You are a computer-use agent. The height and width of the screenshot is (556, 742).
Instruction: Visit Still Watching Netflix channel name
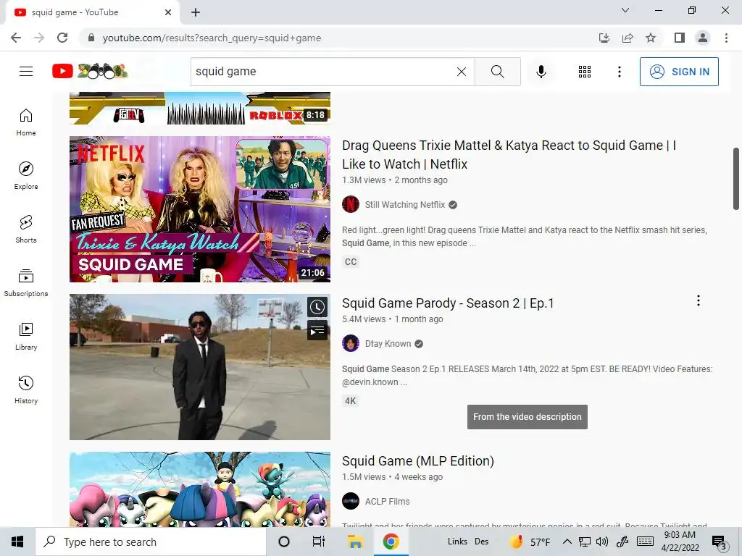click(404, 205)
